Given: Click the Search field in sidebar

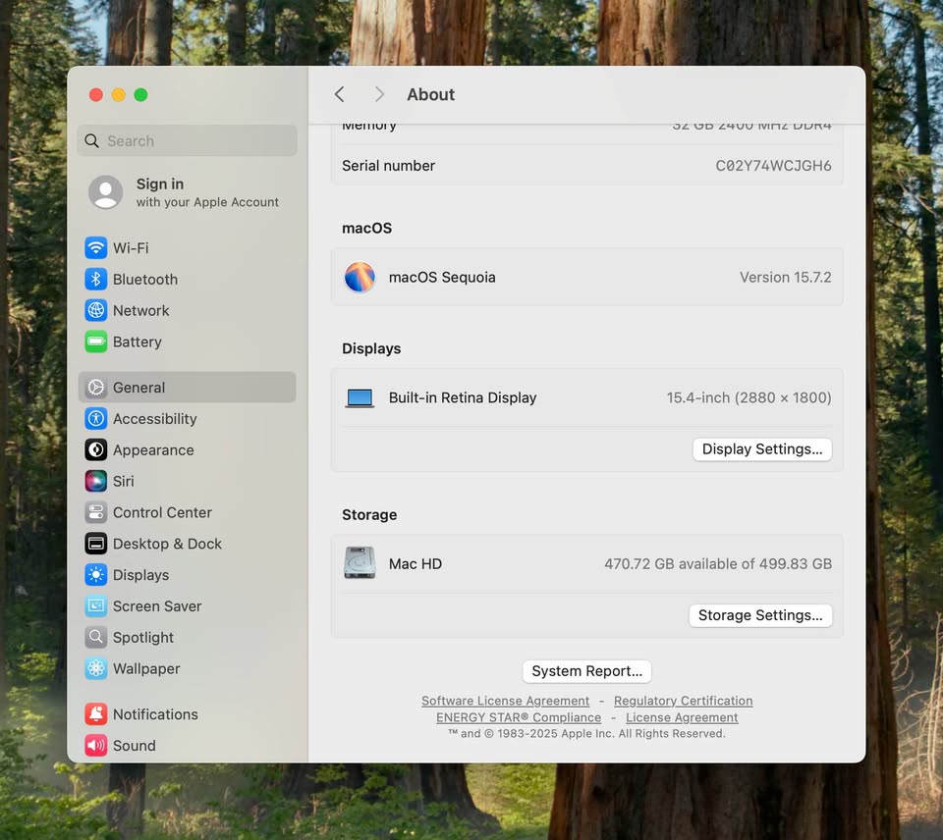Looking at the screenshot, I should (187, 141).
